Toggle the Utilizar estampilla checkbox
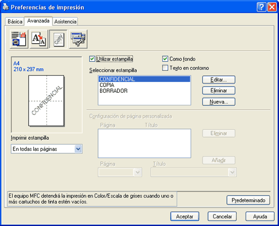Screen dimensions: 279x226 92,59
